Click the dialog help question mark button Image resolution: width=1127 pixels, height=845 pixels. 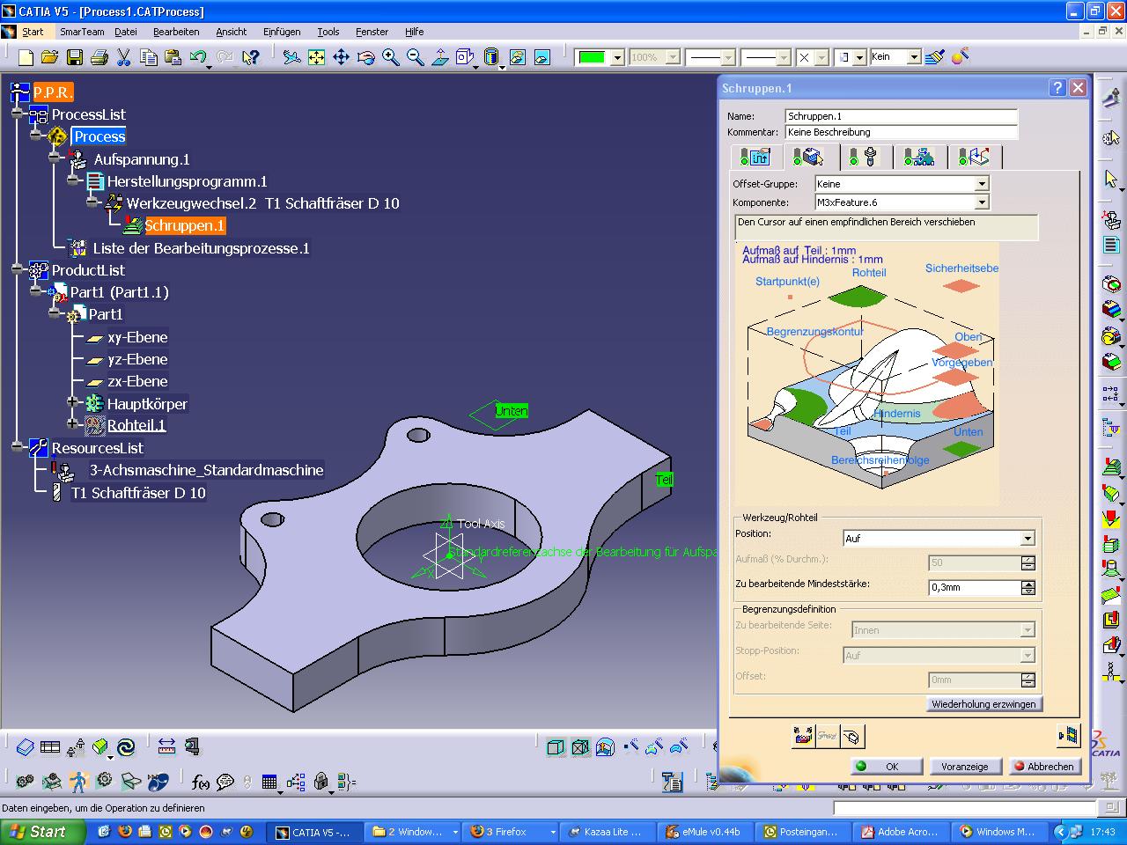coord(1057,88)
